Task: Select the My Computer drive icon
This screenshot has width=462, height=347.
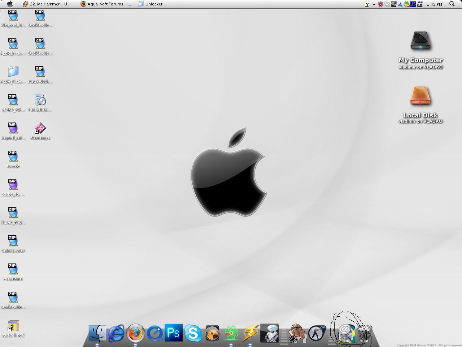Action: (x=420, y=41)
